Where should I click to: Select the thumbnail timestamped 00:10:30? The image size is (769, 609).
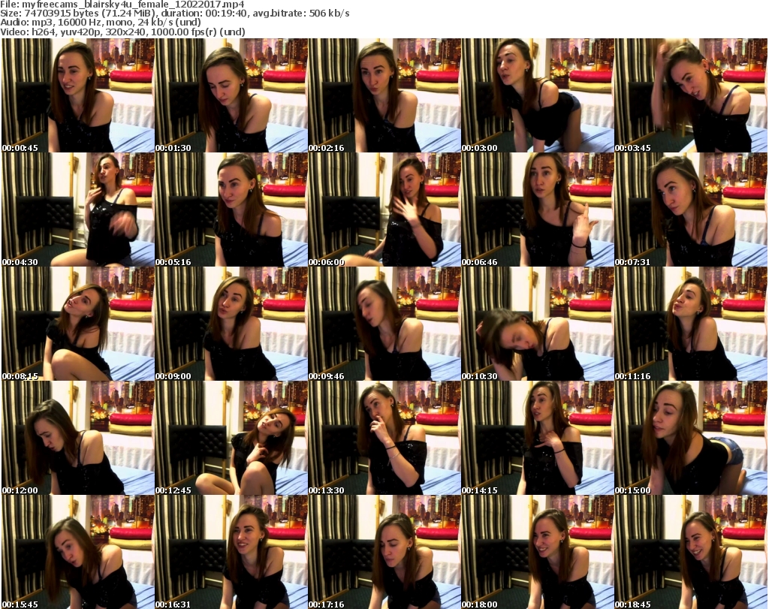[537, 324]
